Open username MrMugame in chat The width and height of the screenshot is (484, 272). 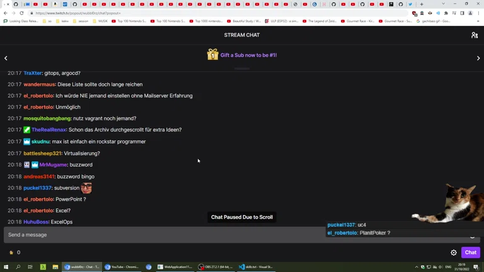53,165
